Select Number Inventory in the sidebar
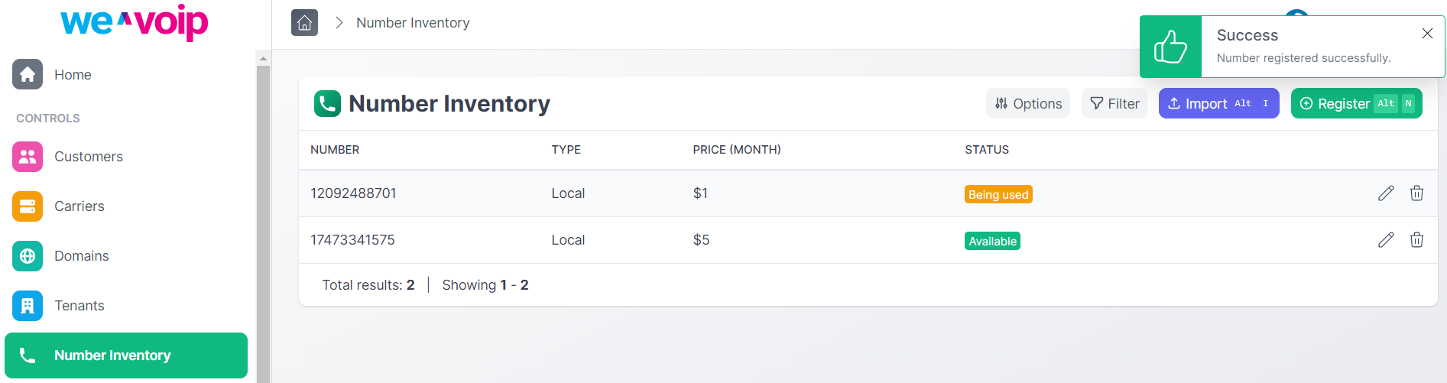 coord(126,355)
